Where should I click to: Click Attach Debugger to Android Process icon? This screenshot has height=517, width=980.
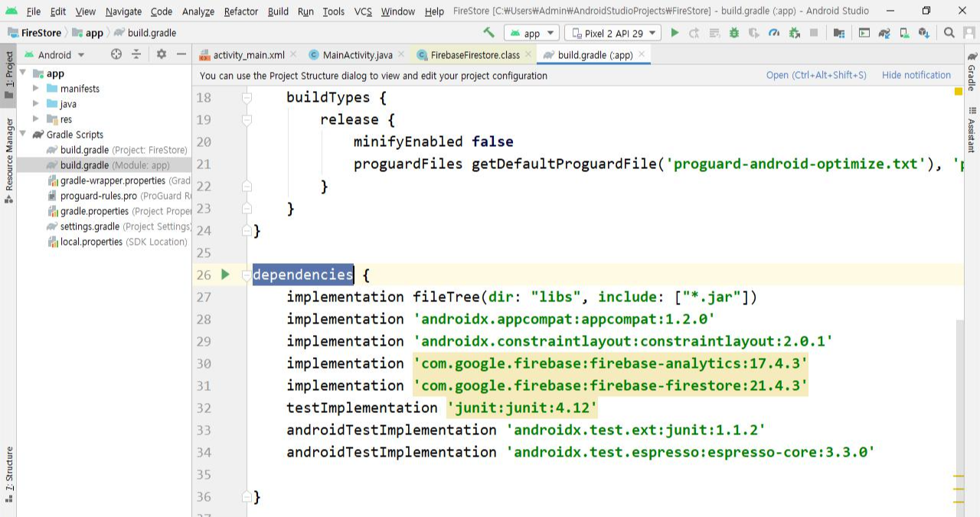[794, 33]
